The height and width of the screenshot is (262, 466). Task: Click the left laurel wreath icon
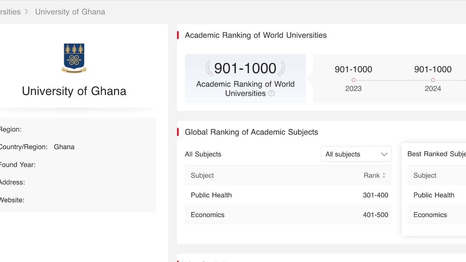209,68
